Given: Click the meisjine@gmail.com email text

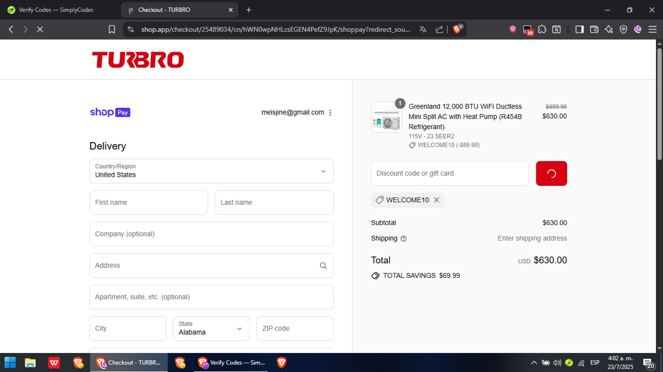Looking at the screenshot, I should 293,113.
